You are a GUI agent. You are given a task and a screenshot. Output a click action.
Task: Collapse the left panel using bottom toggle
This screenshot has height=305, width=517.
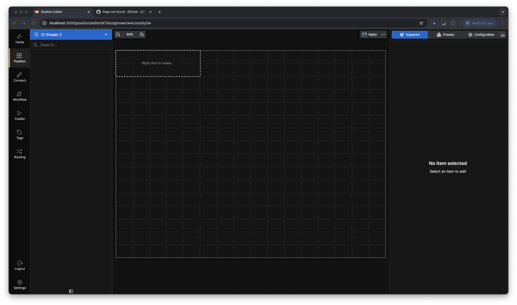point(71,291)
